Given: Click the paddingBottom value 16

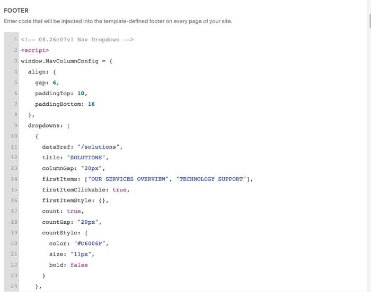Looking at the screenshot, I should (x=91, y=104).
